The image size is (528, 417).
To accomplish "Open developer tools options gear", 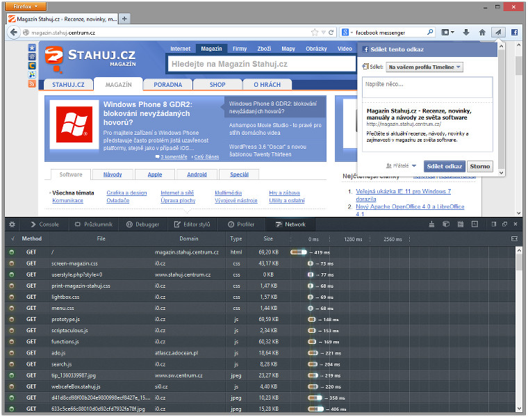I will 12,224.
